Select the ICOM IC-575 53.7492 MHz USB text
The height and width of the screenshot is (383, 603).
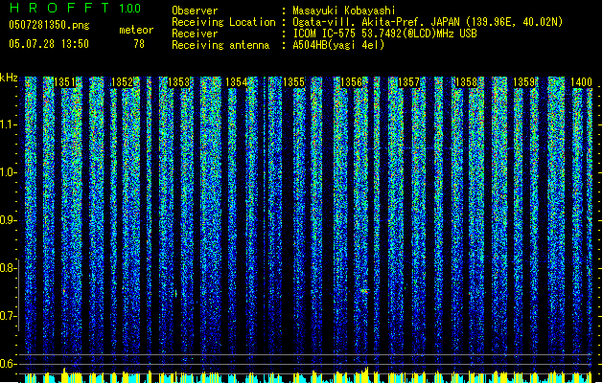point(385,34)
